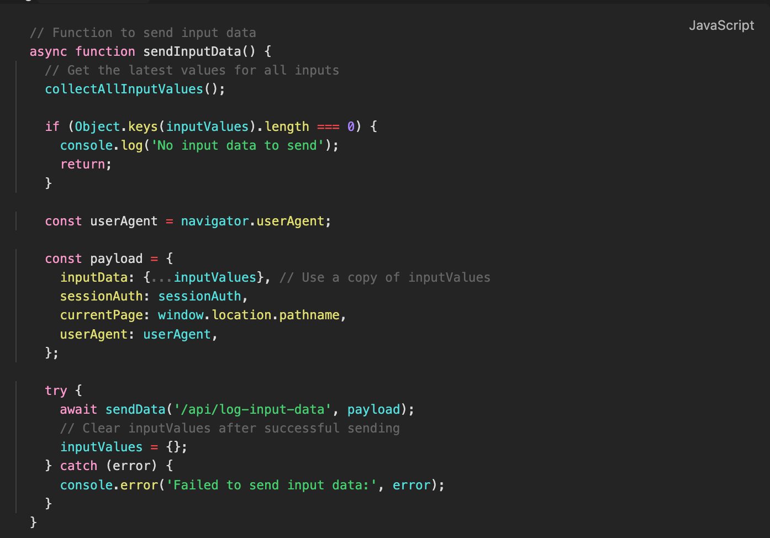Screen dimensions: 770x538
Task: Select the sessionAuth property name
Action: [102, 296]
